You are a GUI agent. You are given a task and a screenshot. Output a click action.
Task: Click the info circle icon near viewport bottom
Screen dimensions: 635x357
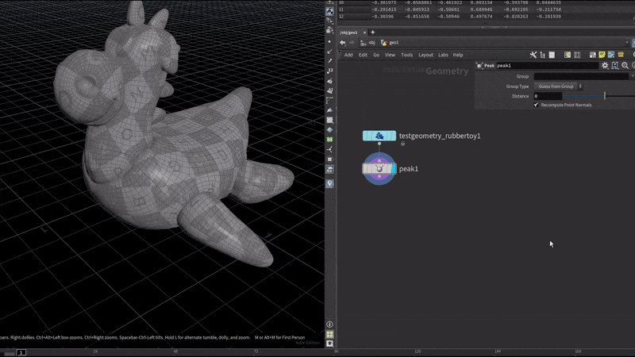pos(329,324)
